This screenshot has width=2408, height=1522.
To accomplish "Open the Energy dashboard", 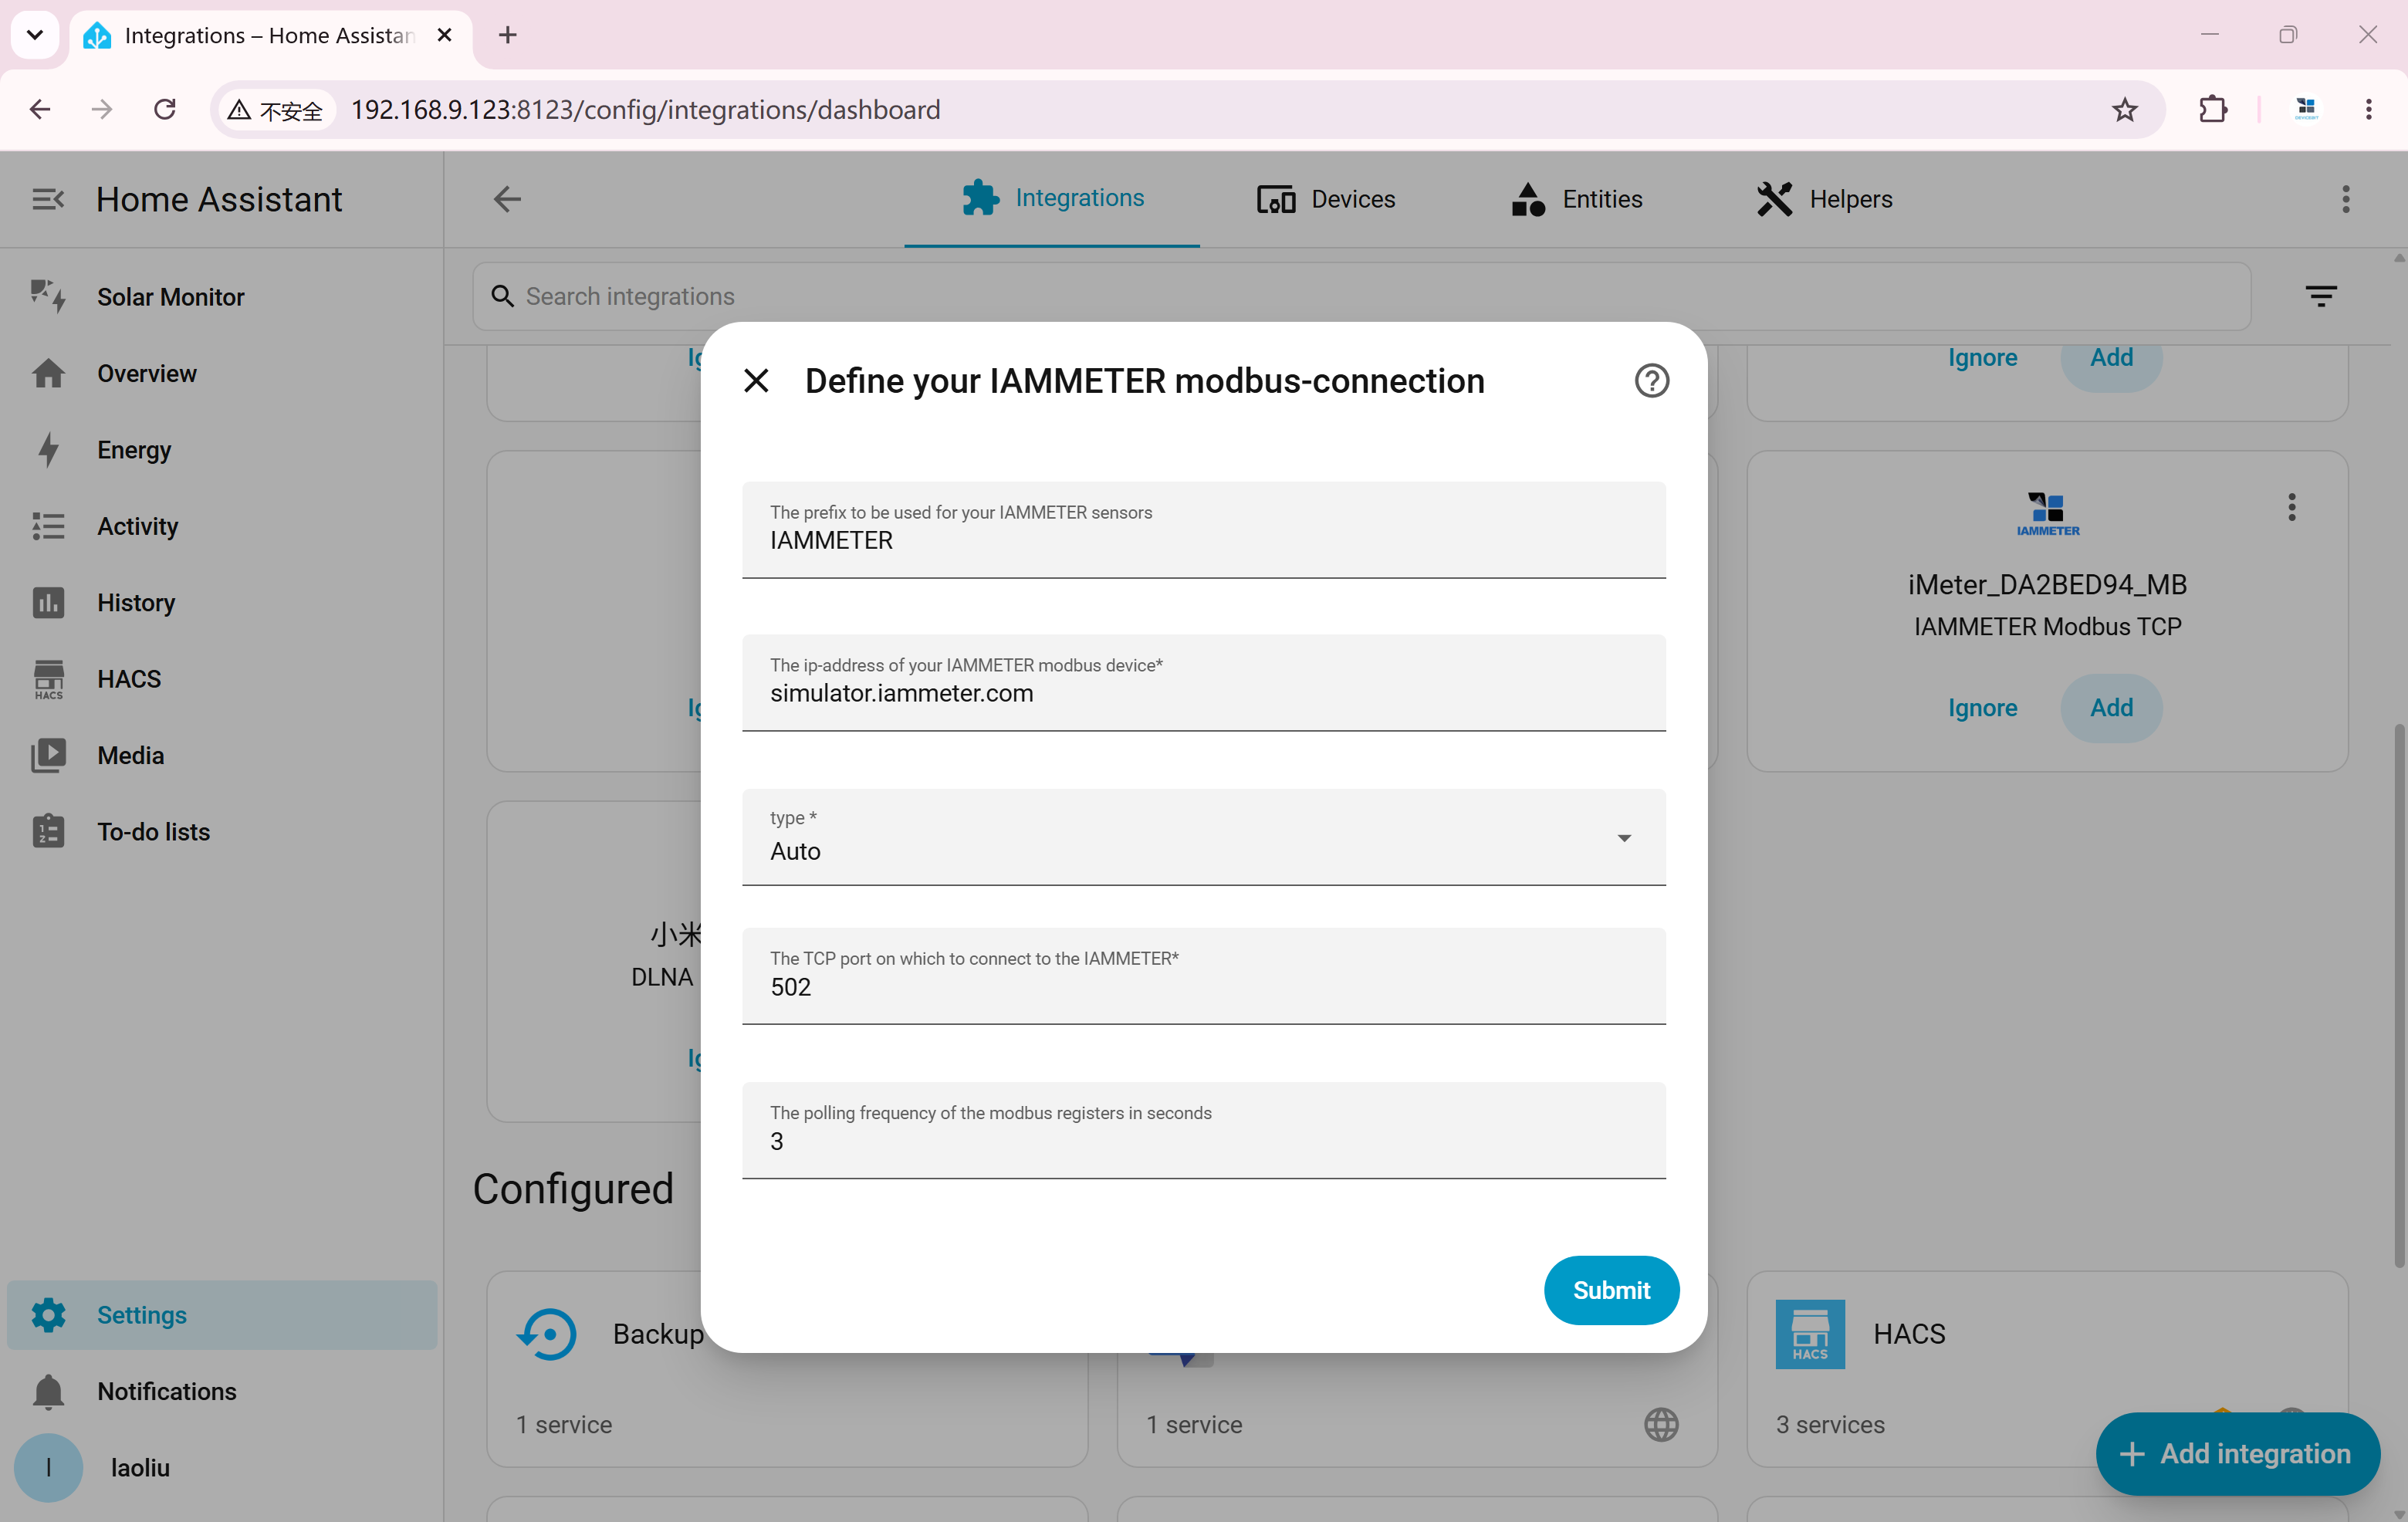I will 222,450.
